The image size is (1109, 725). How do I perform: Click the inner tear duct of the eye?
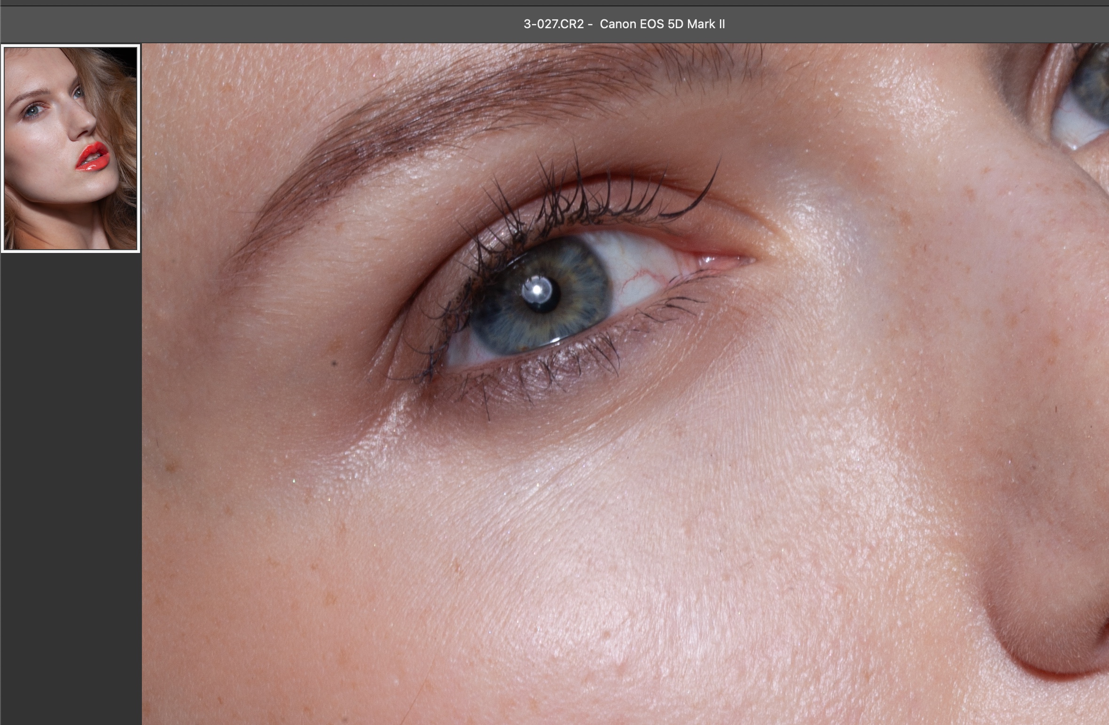click(x=719, y=261)
